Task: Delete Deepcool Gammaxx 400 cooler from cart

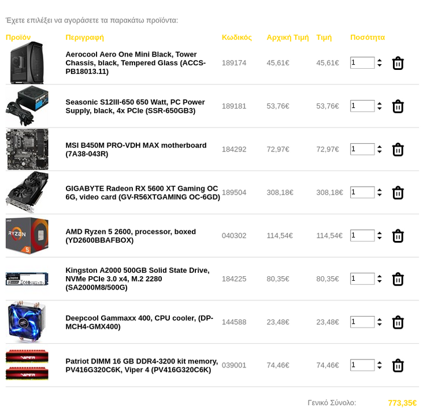Action: (398, 322)
